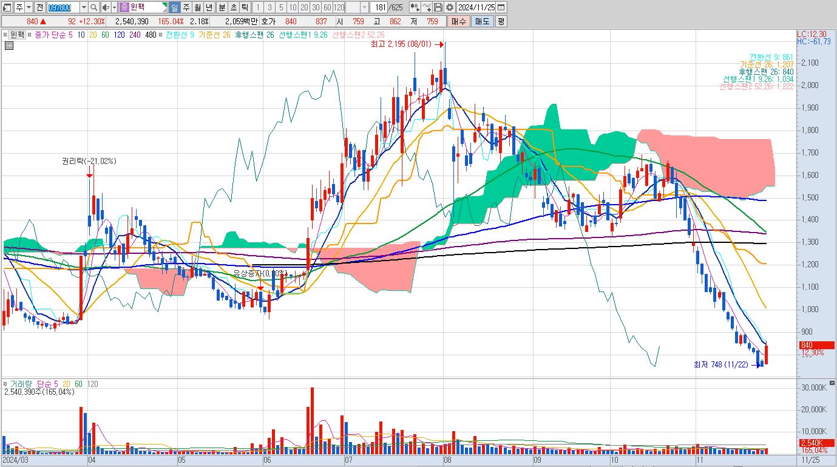Click the red 매수 buy button
The height and width of the screenshot is (467, 837).
pyautogui.click(x=459, y=21)
